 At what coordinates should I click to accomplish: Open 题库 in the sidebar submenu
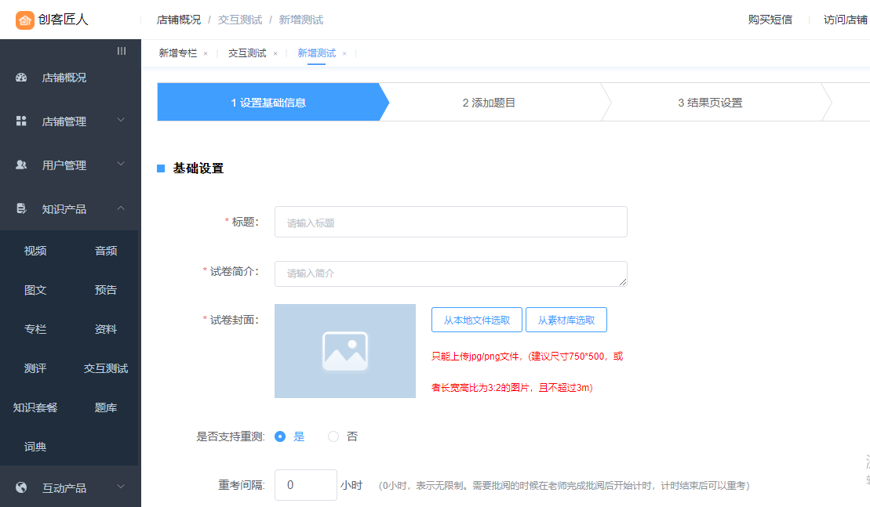(106, 407)
